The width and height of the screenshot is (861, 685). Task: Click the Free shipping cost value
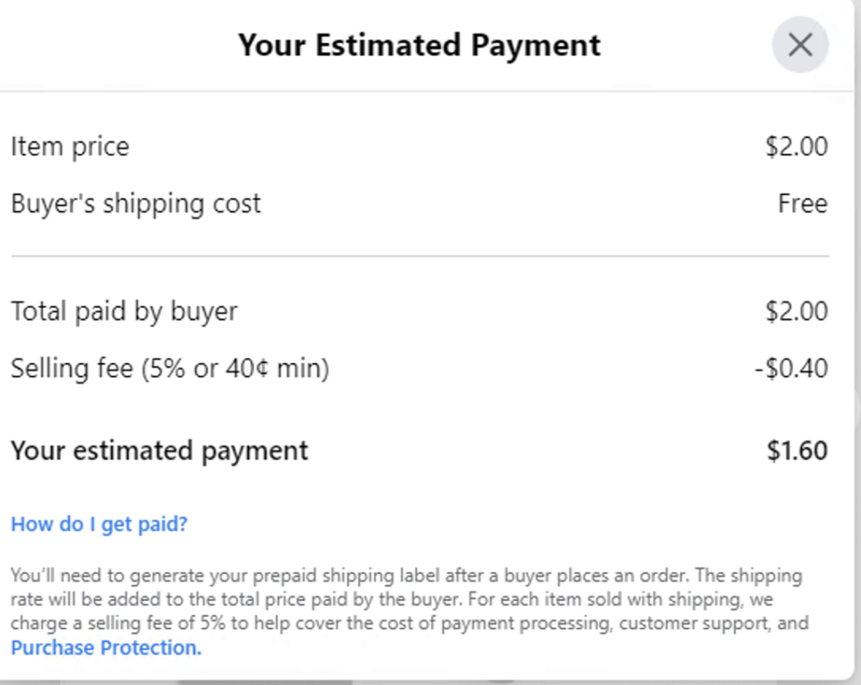coord(804,203)
